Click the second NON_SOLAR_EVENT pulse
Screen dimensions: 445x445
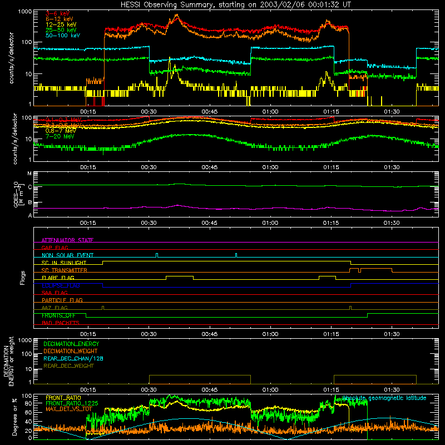point(236,255)
